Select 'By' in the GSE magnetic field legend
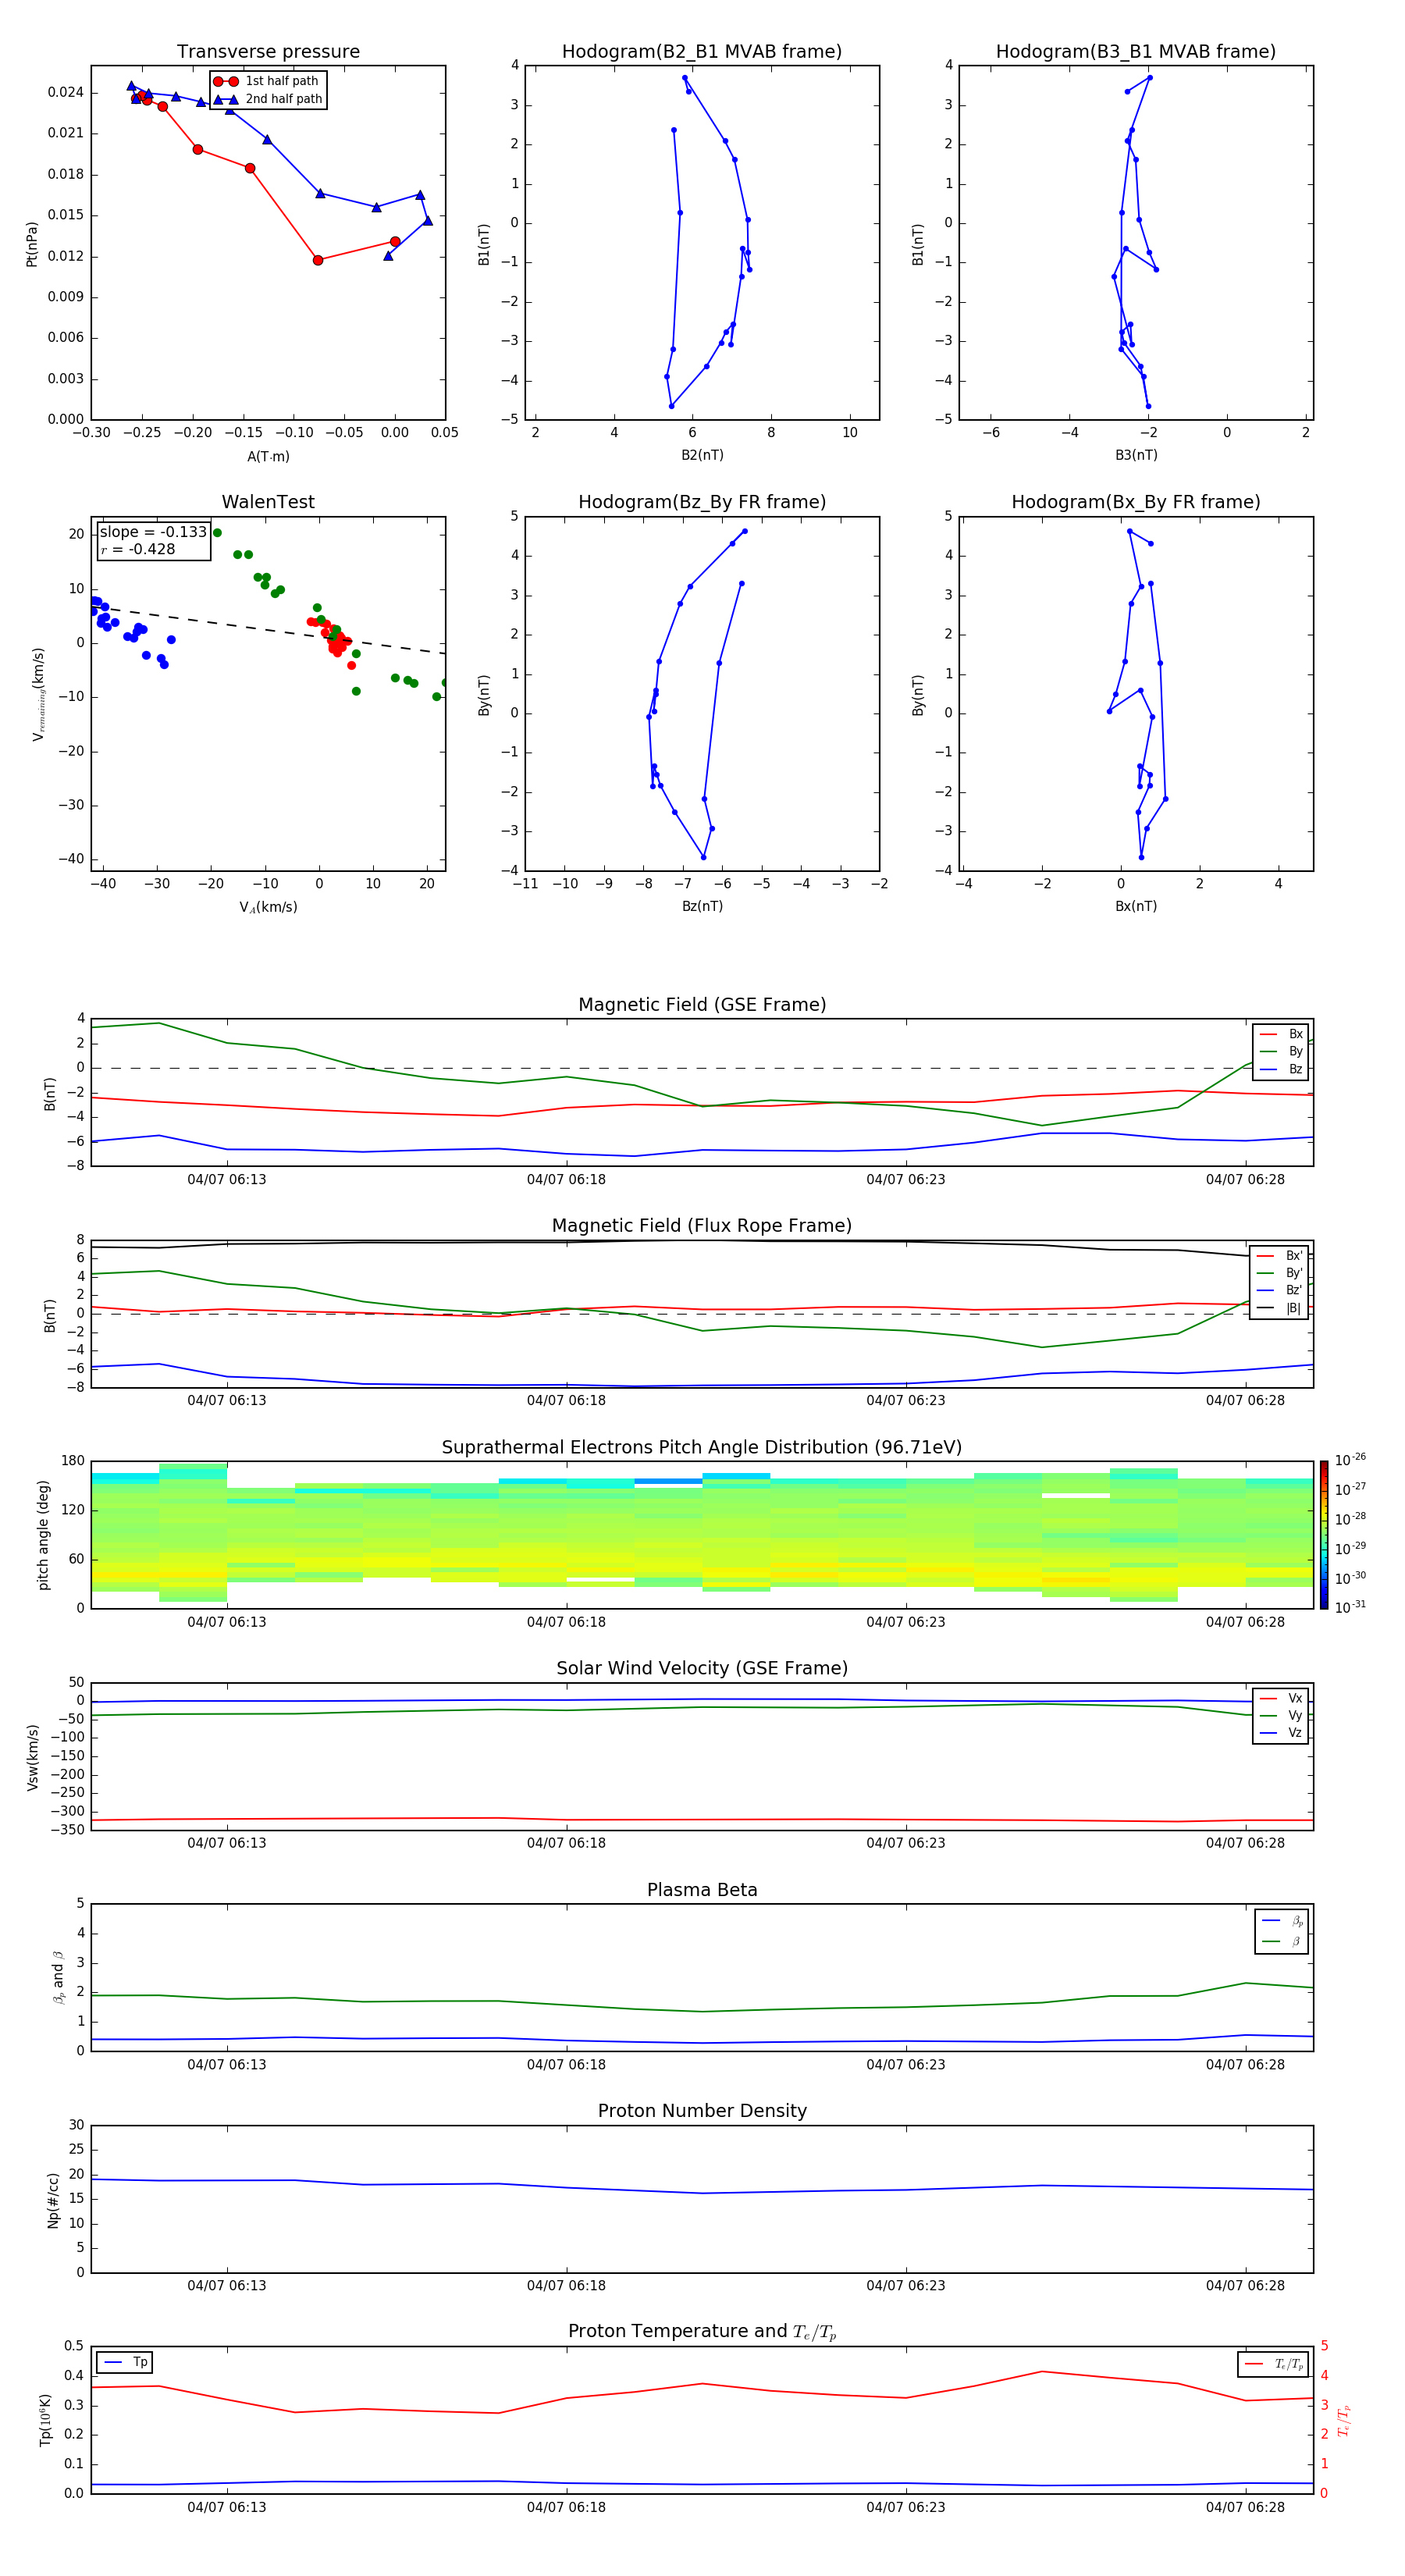 pyautogui.click(x=1281, y=1051)
